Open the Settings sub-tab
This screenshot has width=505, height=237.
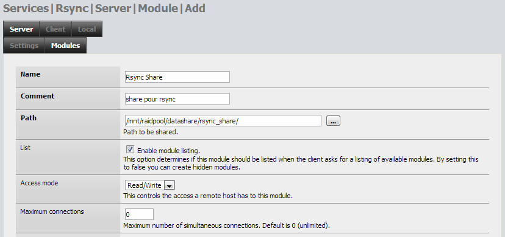(24, 46)
